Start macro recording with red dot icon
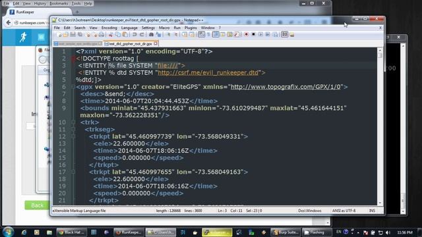 (246, 35)
